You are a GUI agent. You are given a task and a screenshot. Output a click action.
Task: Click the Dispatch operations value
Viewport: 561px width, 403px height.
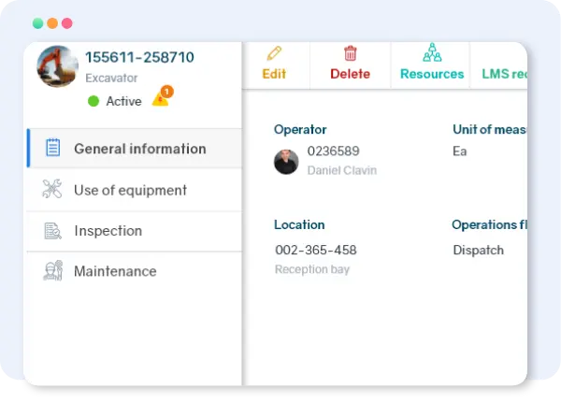tap(478, 250)
